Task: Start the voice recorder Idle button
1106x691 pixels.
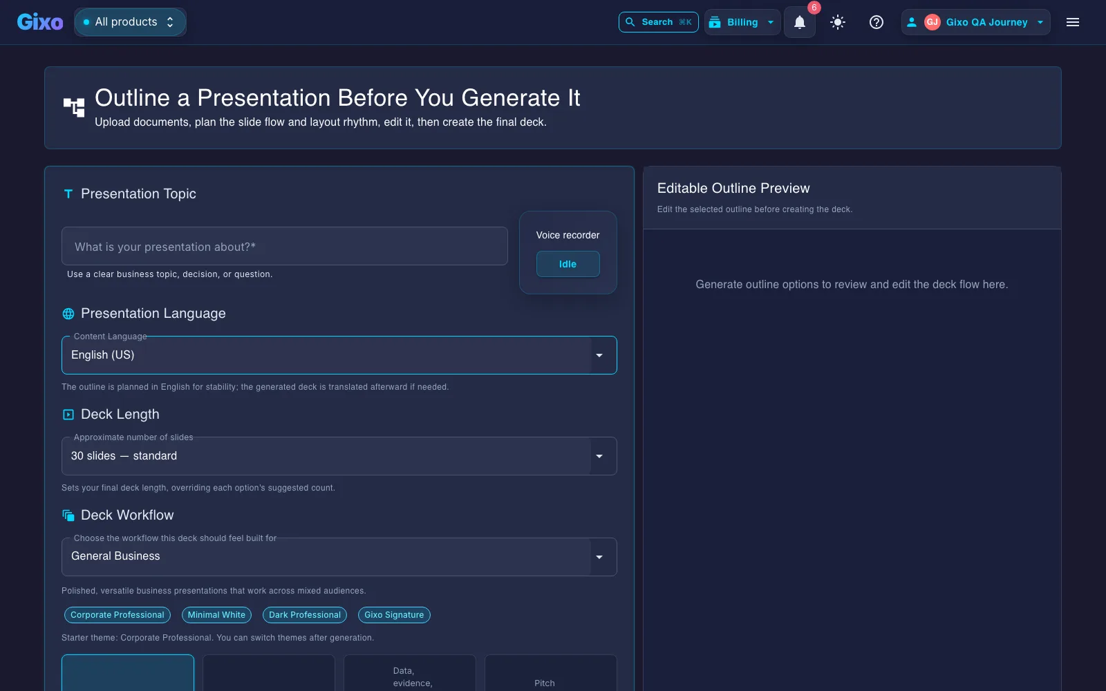Action: (568, 264)
